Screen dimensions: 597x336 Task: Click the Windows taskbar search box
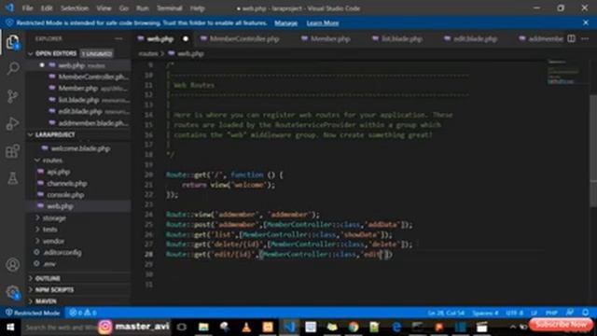click(59, 327)
